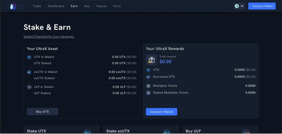Screen dimensions: 282x134
Task: Click the Buy UTX button
Action: click(x=43, y=112)
